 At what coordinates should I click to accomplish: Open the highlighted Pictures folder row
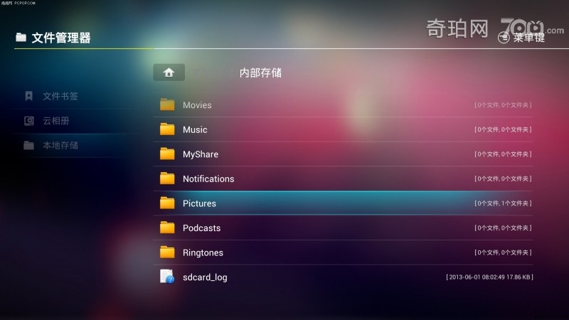344,203
